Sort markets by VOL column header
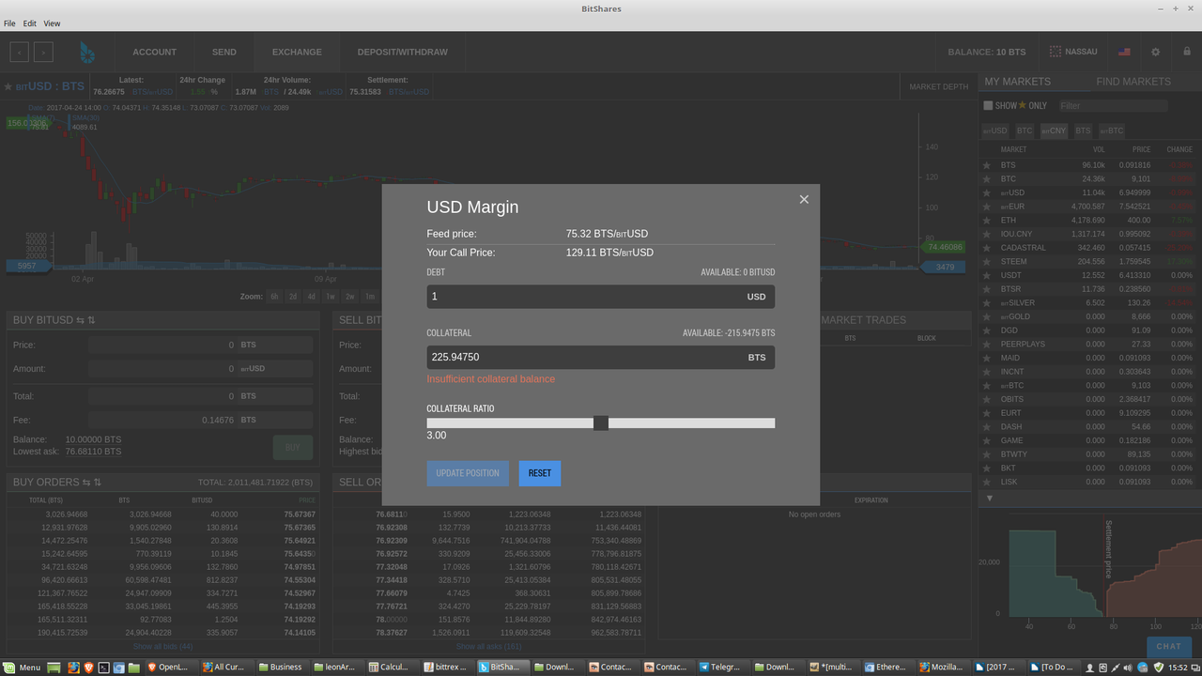 tap(1099, 149)
